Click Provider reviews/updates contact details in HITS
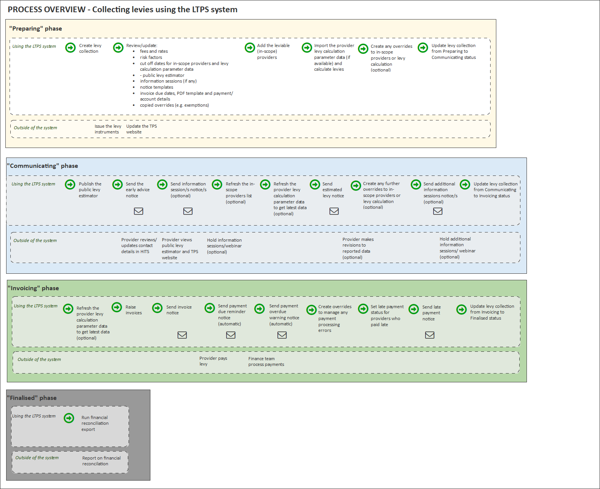The image size is (600, 489). (x=139, y=246)
